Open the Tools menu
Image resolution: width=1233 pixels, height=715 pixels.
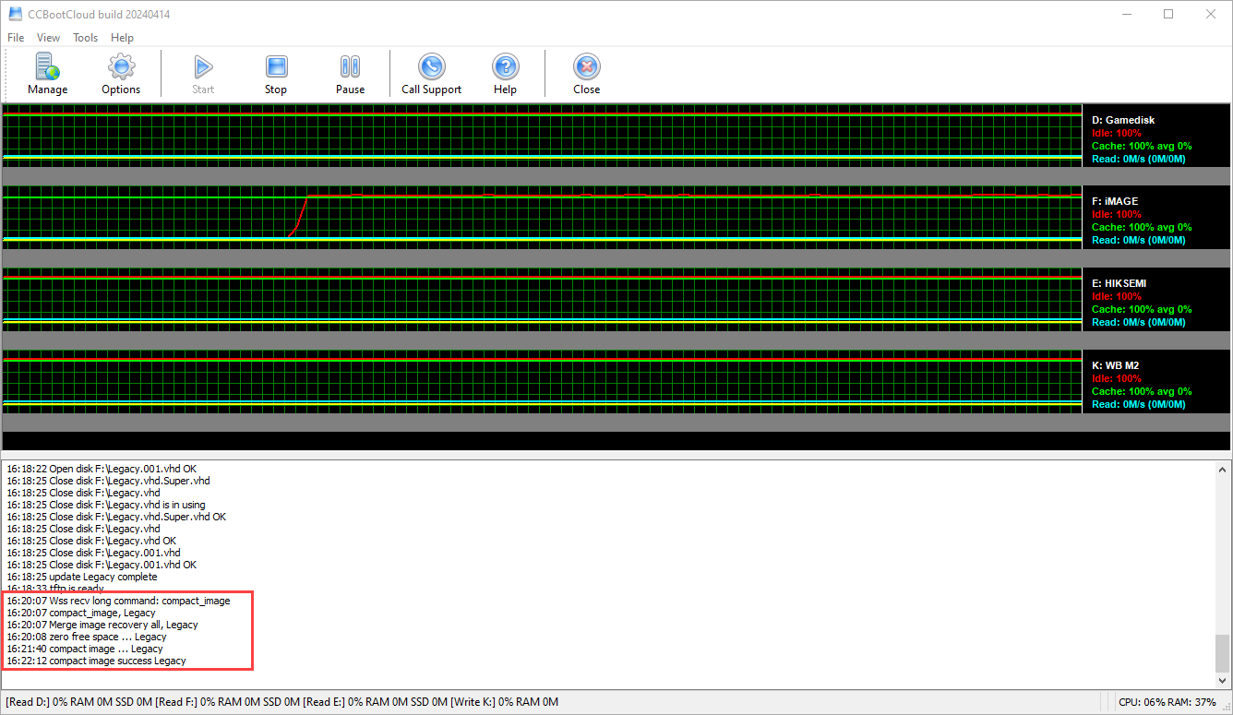click(x=85, y=38)
